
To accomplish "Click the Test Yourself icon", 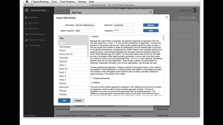I will pyautogui.click(x=26, y=46).
